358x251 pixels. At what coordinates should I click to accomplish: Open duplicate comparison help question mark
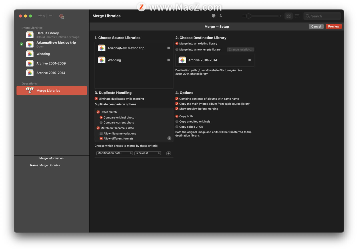pos(169,138)
